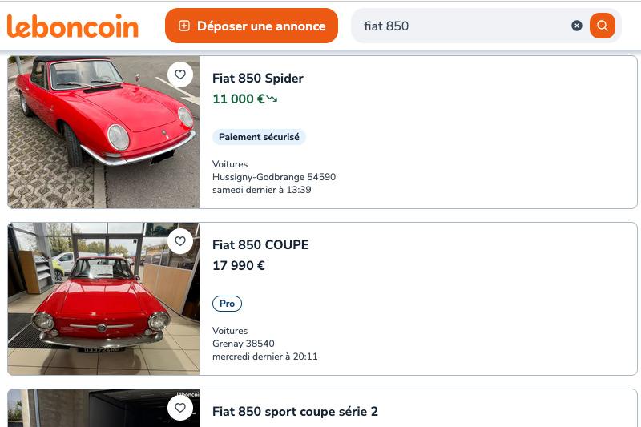Click the plus icon in Déposer une annonce

tap(184, 26)
